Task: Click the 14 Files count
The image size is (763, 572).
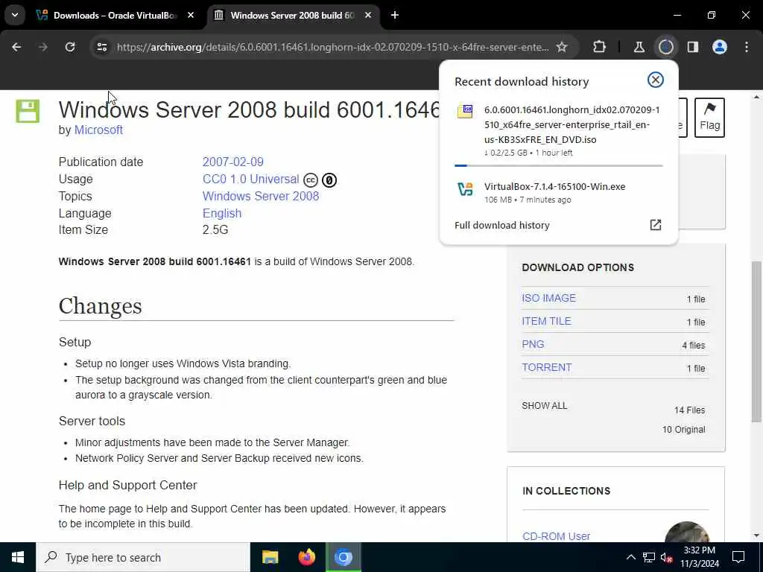Action: [689, 410]
